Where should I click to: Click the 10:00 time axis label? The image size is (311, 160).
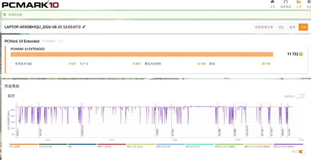point(111,140)
